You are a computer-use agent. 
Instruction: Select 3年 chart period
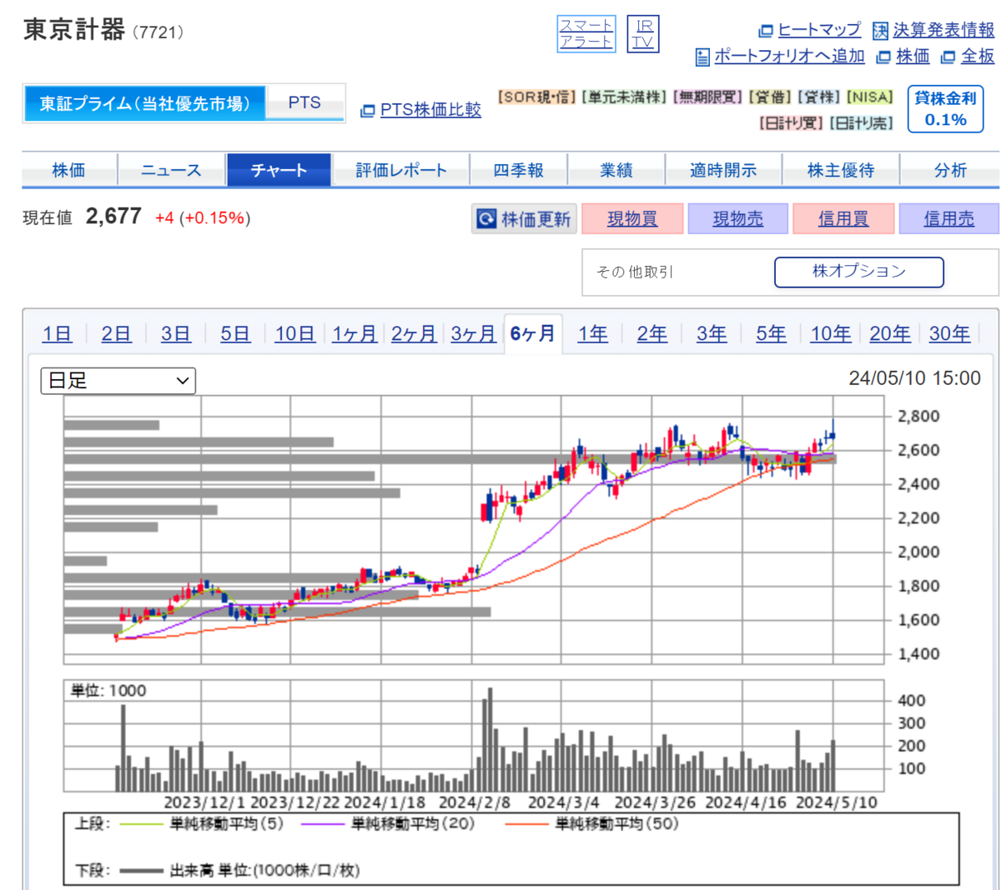click(712, 334)
